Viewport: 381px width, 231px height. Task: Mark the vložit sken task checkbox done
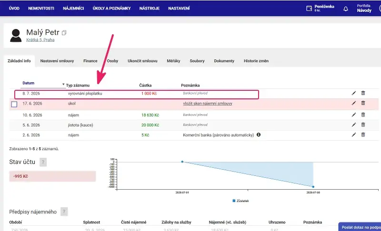(x=14, y=104)
